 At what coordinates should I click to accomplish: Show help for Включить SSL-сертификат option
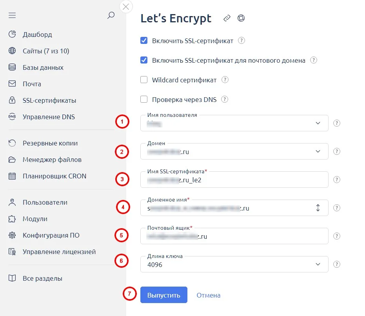coord(242,40)
